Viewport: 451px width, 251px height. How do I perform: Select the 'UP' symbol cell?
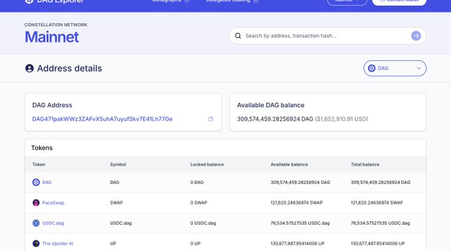coord(113,244)
